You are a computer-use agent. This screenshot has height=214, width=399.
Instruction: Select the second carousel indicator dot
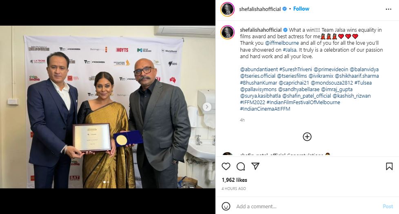(x=108, y=182)
